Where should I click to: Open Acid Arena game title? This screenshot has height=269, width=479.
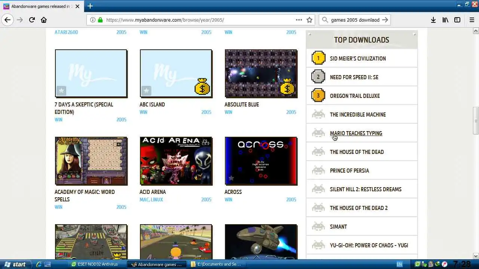pyautogui.click(x=153, y=192)
